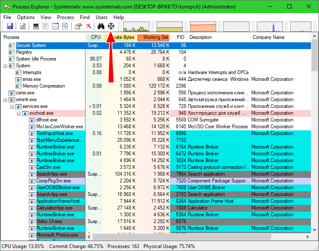Screen dimensions: 319x251
Task: Click the icon next to MoUsoCoreWorker.exe
Action: [32, 127]
